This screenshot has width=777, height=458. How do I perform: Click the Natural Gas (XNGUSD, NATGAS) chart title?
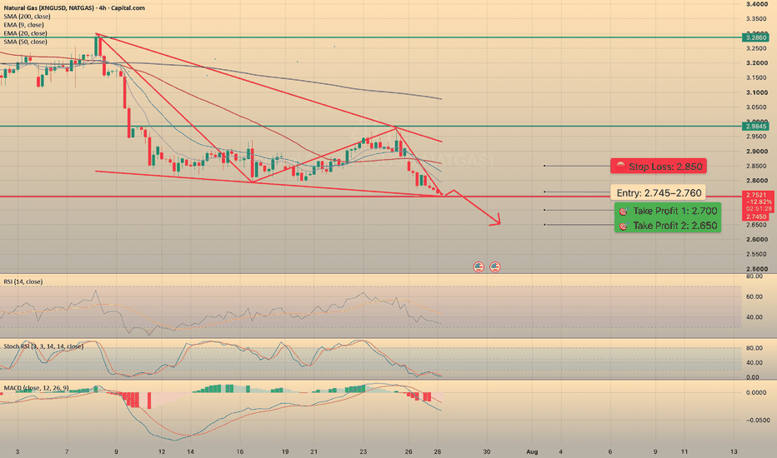point(74,8)
